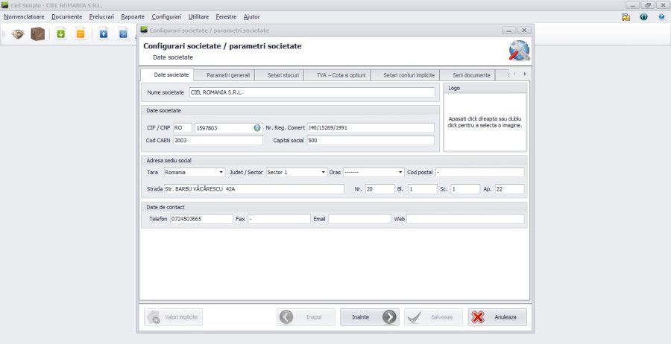
Task: Click the blue up-arrow document icon
Action: point(104,34)
